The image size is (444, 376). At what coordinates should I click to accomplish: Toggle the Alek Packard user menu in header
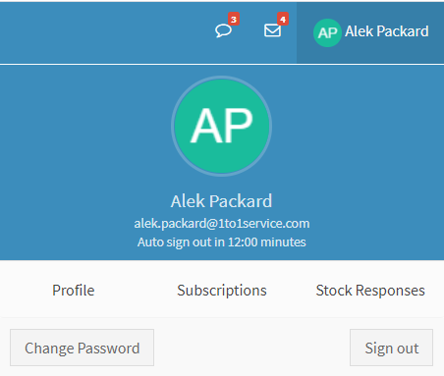pos(370,32)
